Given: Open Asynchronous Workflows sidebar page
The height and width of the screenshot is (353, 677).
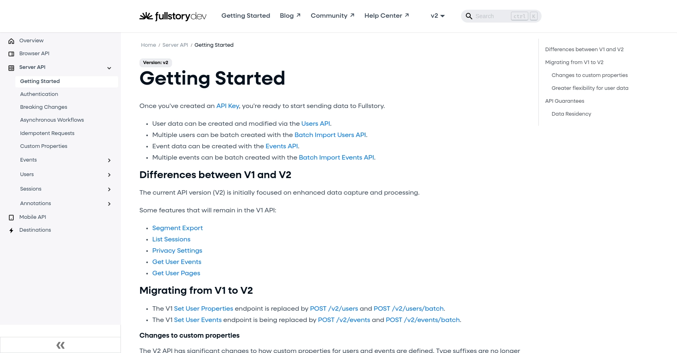Looking at the screenshot, I should pyautogui.click(x=52, y=120).
